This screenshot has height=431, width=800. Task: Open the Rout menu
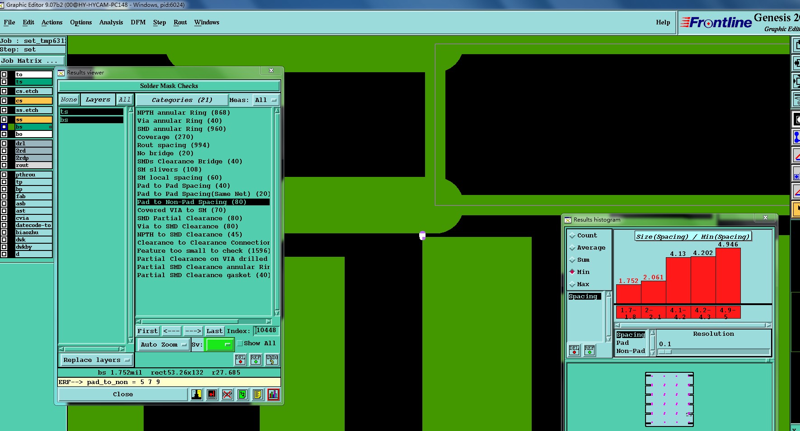180,23
